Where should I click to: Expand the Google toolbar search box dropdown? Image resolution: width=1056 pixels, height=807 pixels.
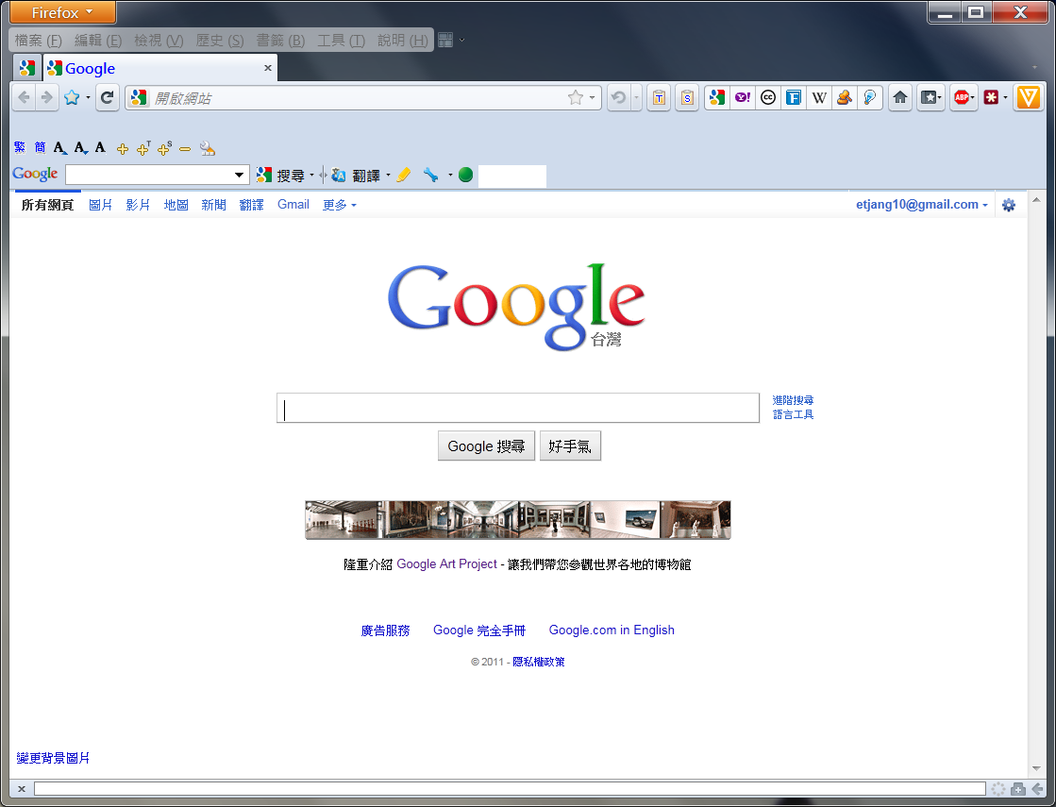coord(239,176)
